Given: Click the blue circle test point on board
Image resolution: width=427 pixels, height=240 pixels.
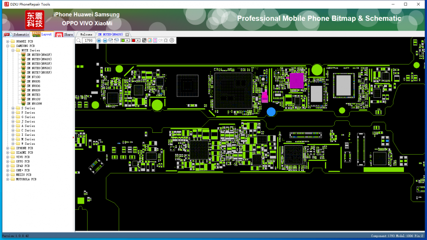Looking at the screenshot, I should click(x=271, y=112).
